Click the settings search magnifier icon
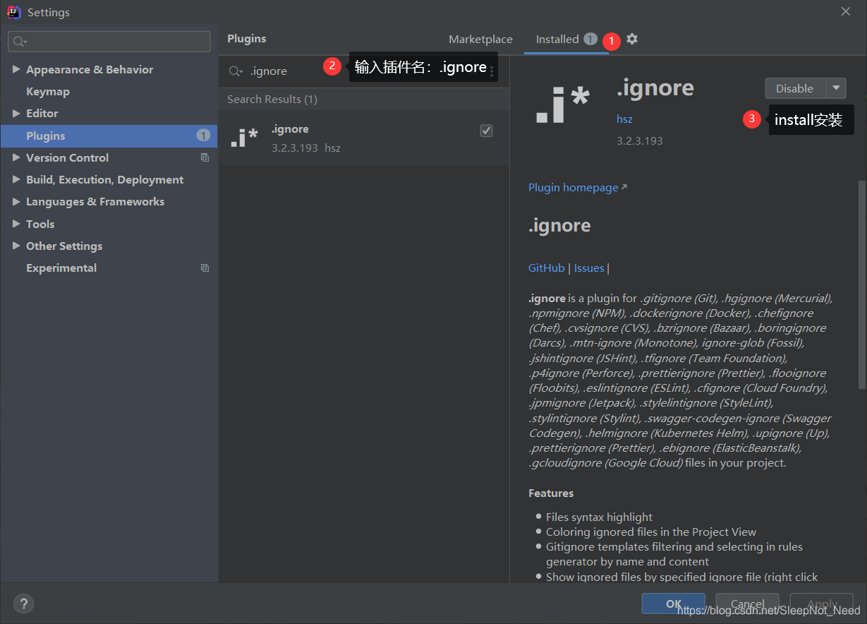 coord(20,42)
